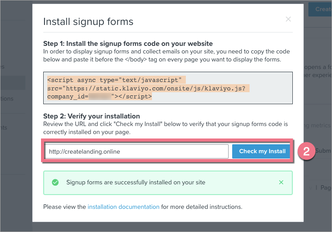Image resolution: width=332 pixels, height=232 pixels.
Task: Select the highlighted sidebar item behind the dialog
Action: tap(12, 83)
